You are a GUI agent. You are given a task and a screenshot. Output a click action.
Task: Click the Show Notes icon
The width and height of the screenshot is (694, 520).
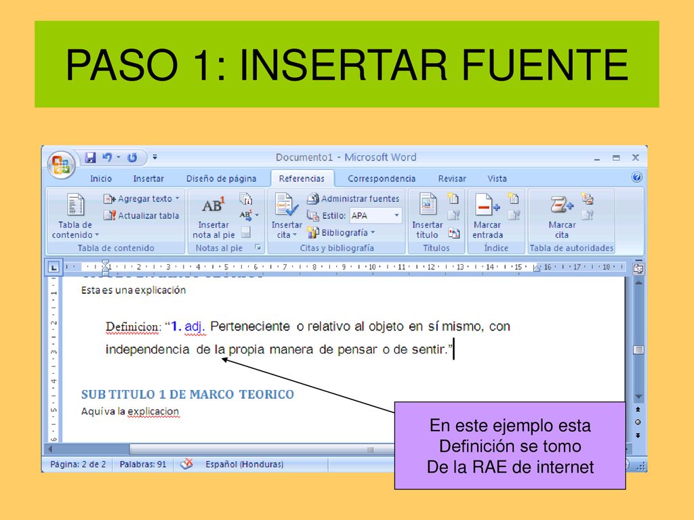tap(245, 233)
